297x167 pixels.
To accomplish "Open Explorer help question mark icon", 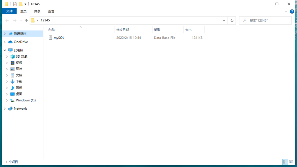I will point(292,12).
